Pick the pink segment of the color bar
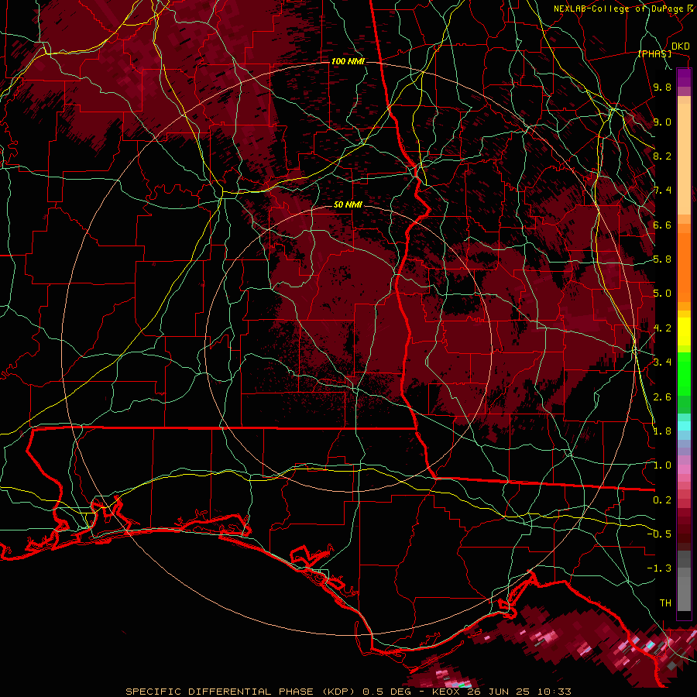This screenshot has width=697, height=697. (684, 469)
